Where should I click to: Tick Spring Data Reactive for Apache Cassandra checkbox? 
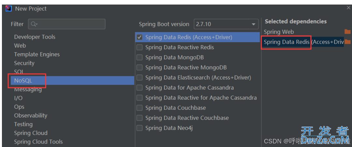point(139,98)
